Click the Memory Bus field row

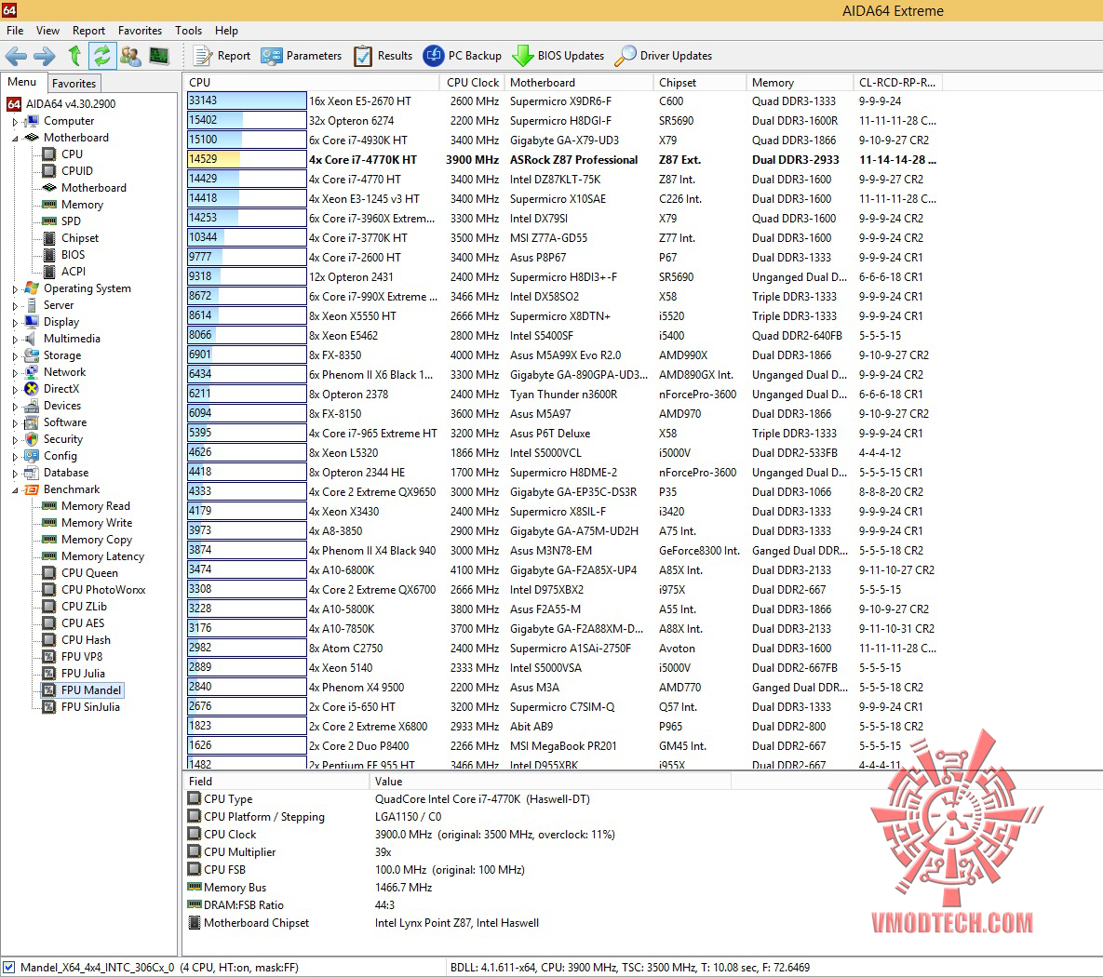pyautogui.click(x=457, y=888)
